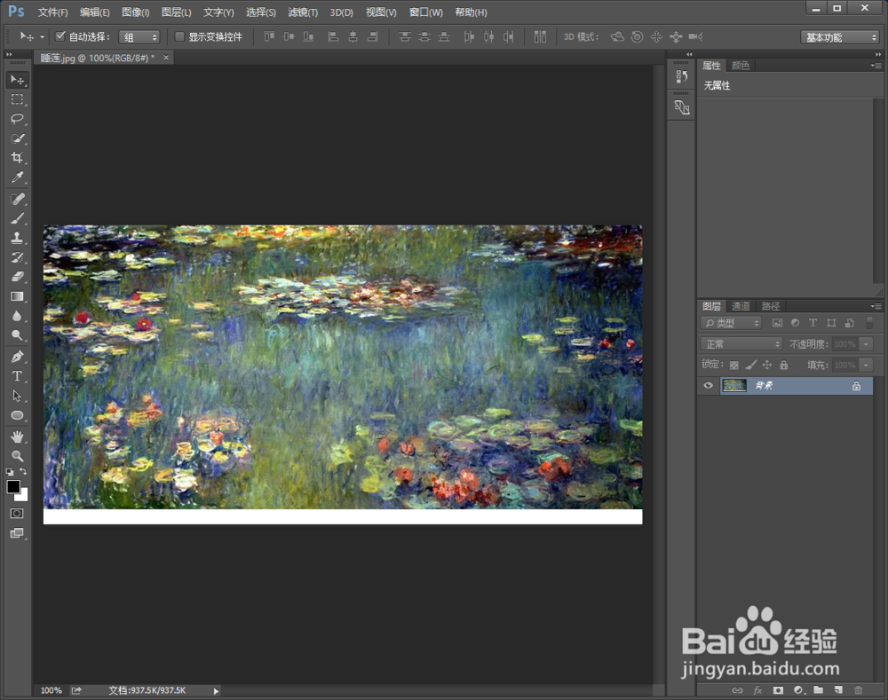888x700 pixels.
Task: Select the Move tool
Action: pos(17,80)
